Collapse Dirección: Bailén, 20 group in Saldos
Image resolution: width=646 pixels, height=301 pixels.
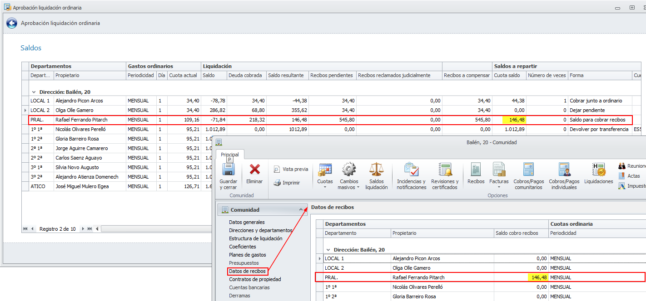tap(34, 92)
